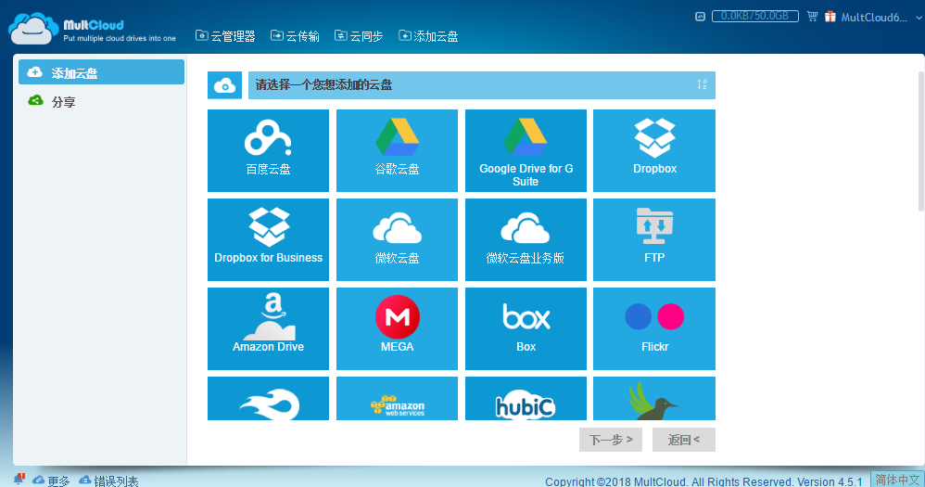This screenshot has height=487, width=925.
Task: Choose the Google Drive (谷歌云盘) tile
Action: 397,150
